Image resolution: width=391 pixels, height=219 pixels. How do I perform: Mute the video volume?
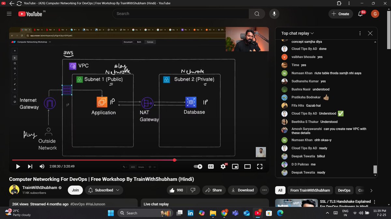(42, 166)
